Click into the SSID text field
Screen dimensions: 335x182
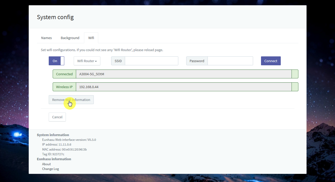[x=151, y=61]
